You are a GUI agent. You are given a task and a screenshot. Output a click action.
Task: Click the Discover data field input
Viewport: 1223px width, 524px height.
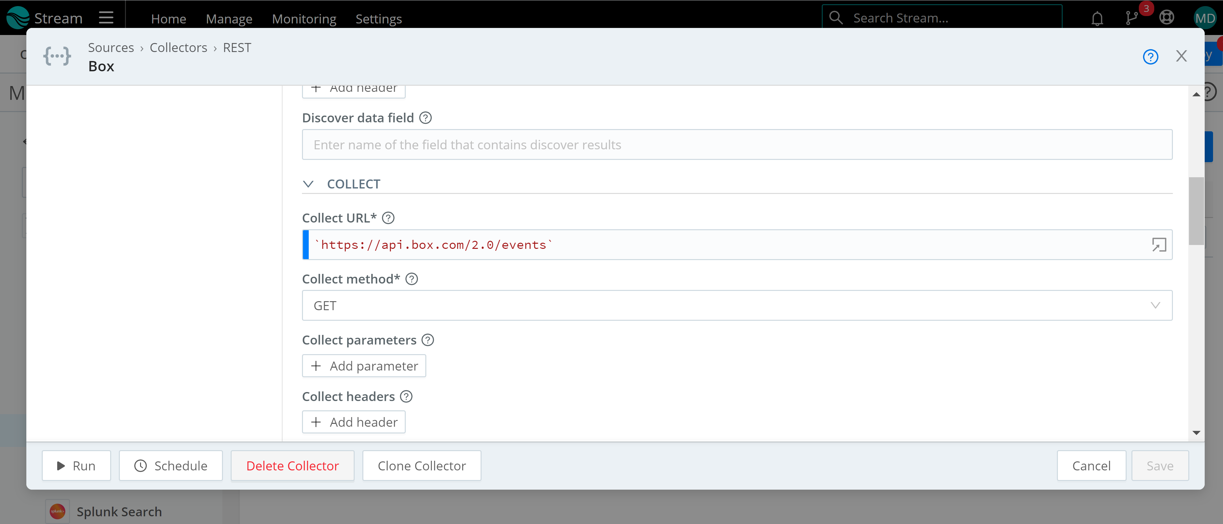coord(737,144)
